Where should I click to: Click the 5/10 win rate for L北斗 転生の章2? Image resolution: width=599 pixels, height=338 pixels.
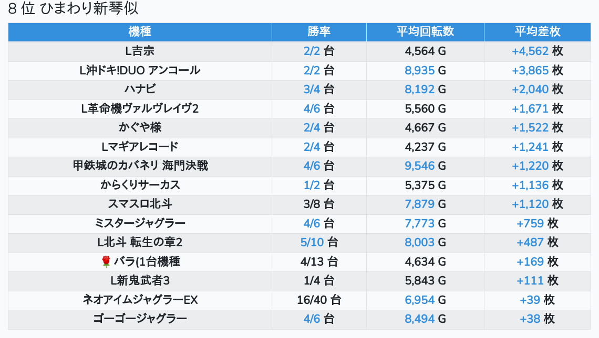point(312,242)
